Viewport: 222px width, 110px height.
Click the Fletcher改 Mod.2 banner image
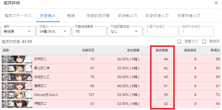click(x=17, y=95)
